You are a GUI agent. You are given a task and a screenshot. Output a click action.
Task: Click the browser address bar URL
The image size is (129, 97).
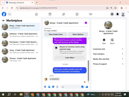pyautogui.click(x=38, y=8)
